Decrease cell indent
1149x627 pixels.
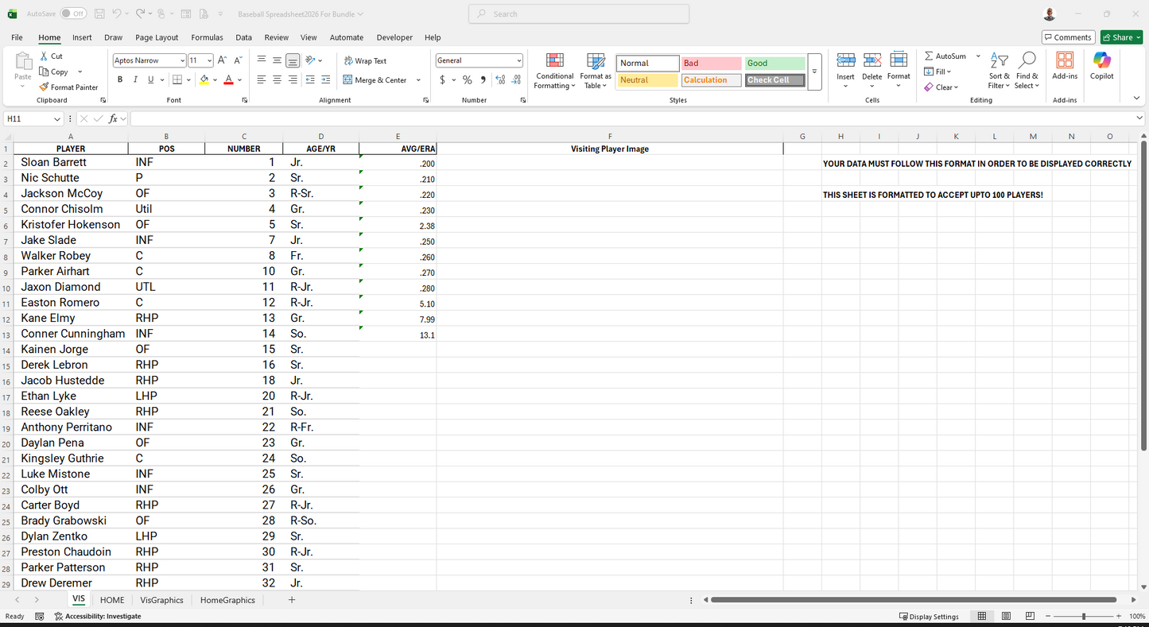310,79
